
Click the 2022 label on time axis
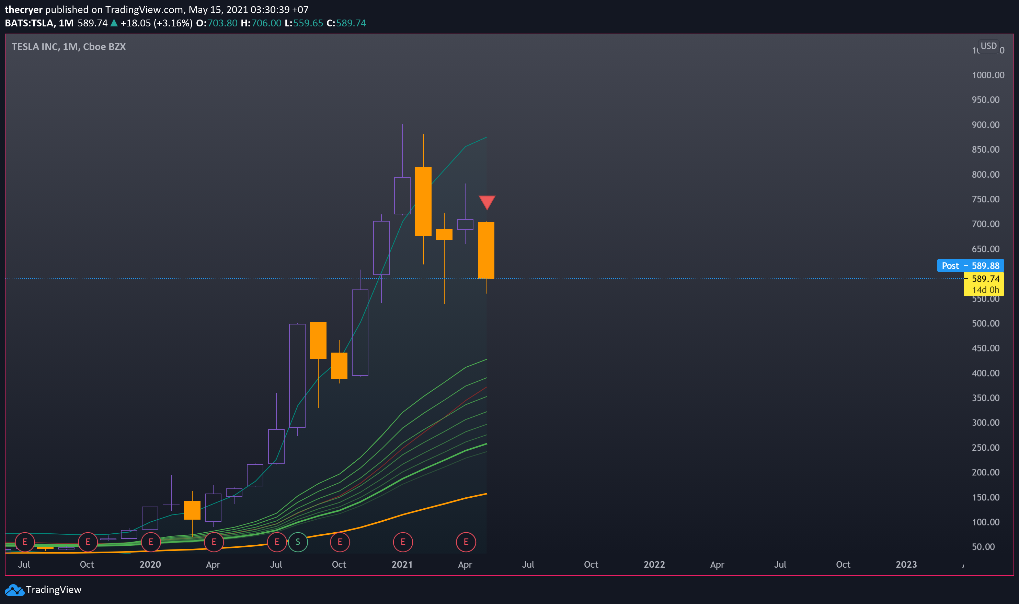[x=654, y=565]
